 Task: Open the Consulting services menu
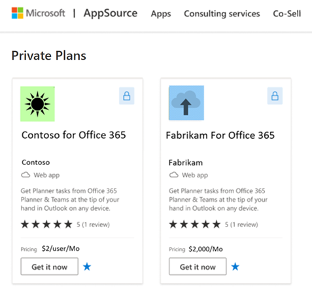[222, 14]
